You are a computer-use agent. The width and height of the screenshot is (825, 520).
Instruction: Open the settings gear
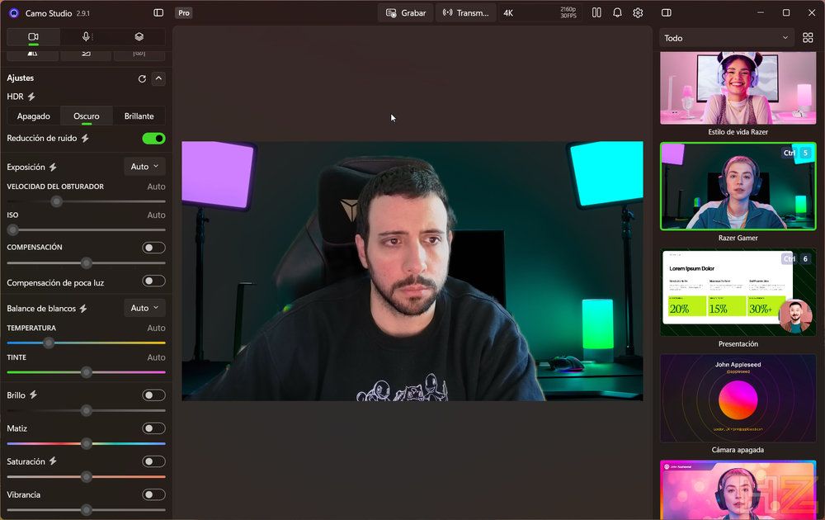tap(638, 12)
